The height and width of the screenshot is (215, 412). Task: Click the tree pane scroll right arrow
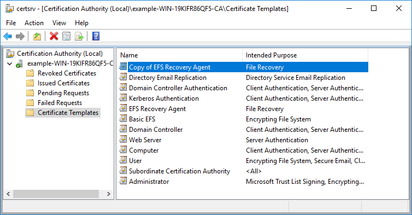pyautogui.click(x=109, y=194)
